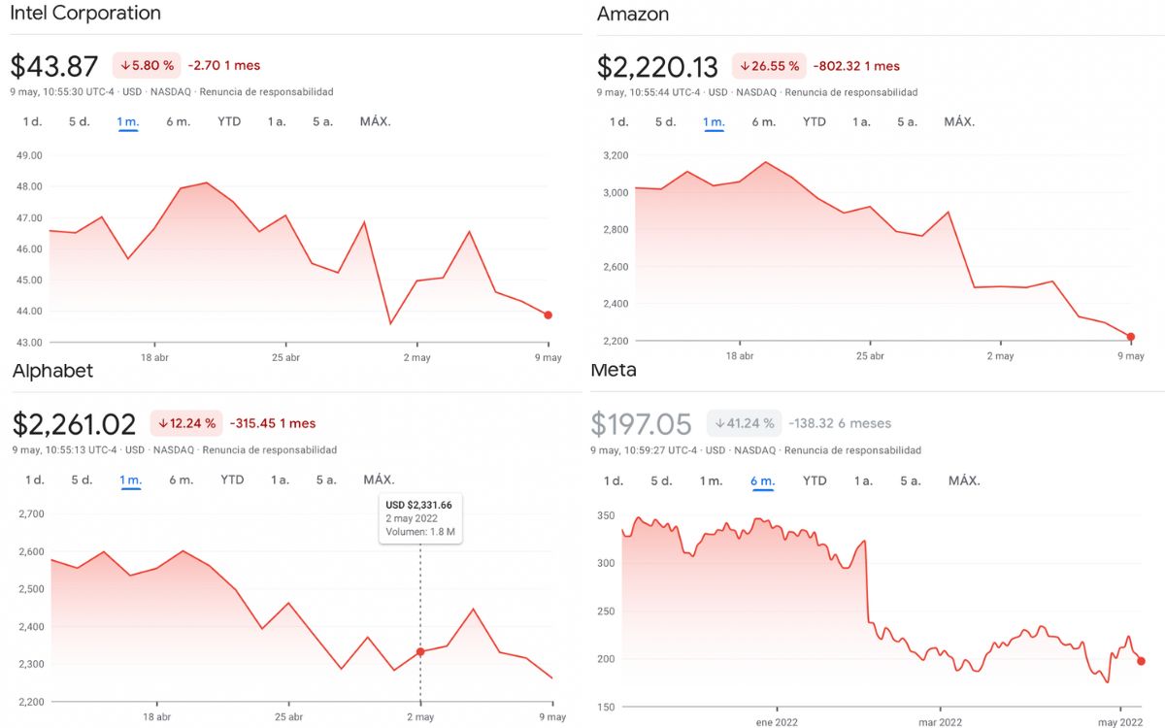Click the red endpoint dot on Intel's chart
Image resolution: width=1165 pixels, height=728 pixels.
[x=548, y=314]
